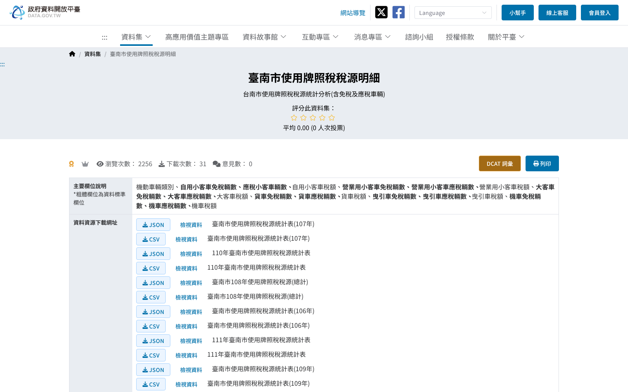Viewport: 628px width, 392px height.
Task: Click the crown badge icon
Action: 85,164
